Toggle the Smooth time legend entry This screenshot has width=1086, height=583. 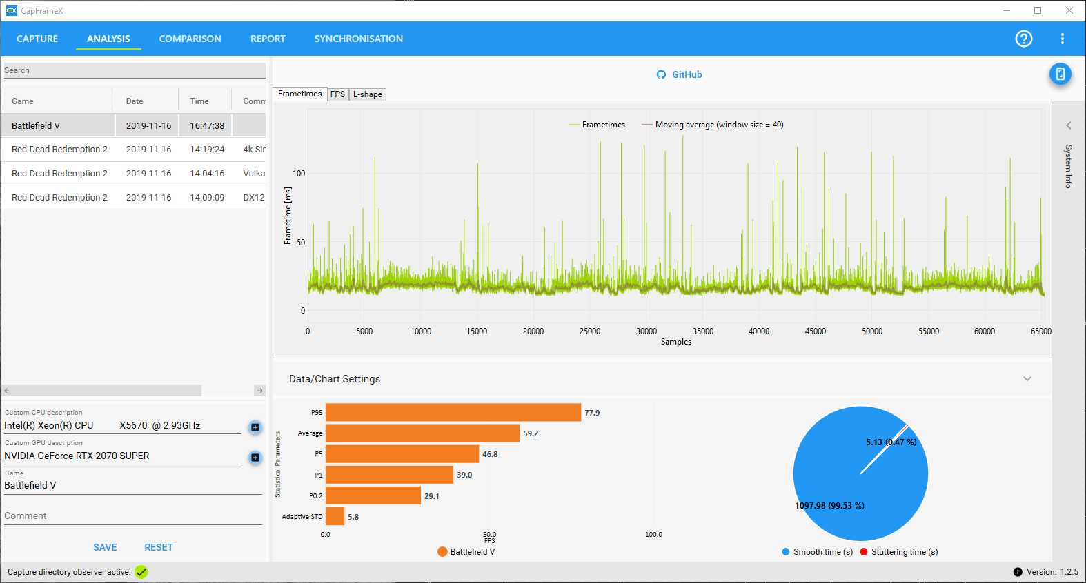(818, 552)
